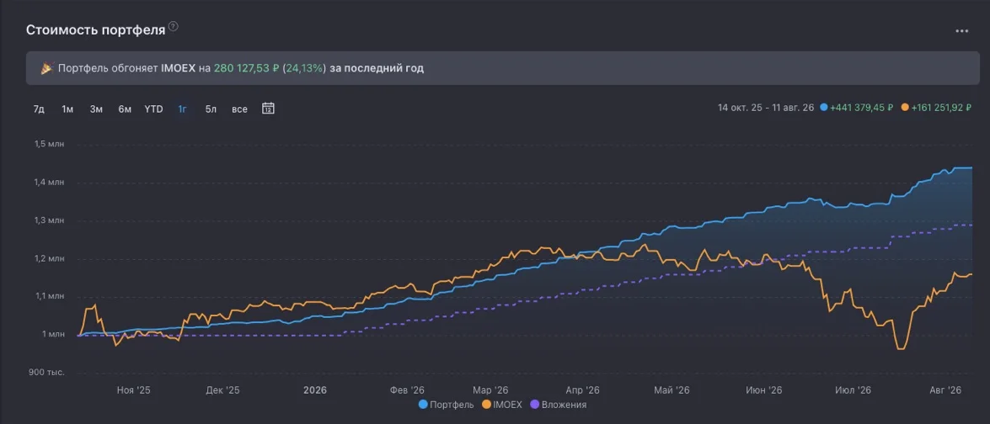Click the blue dot beside portfolio gain

point(823,108)
